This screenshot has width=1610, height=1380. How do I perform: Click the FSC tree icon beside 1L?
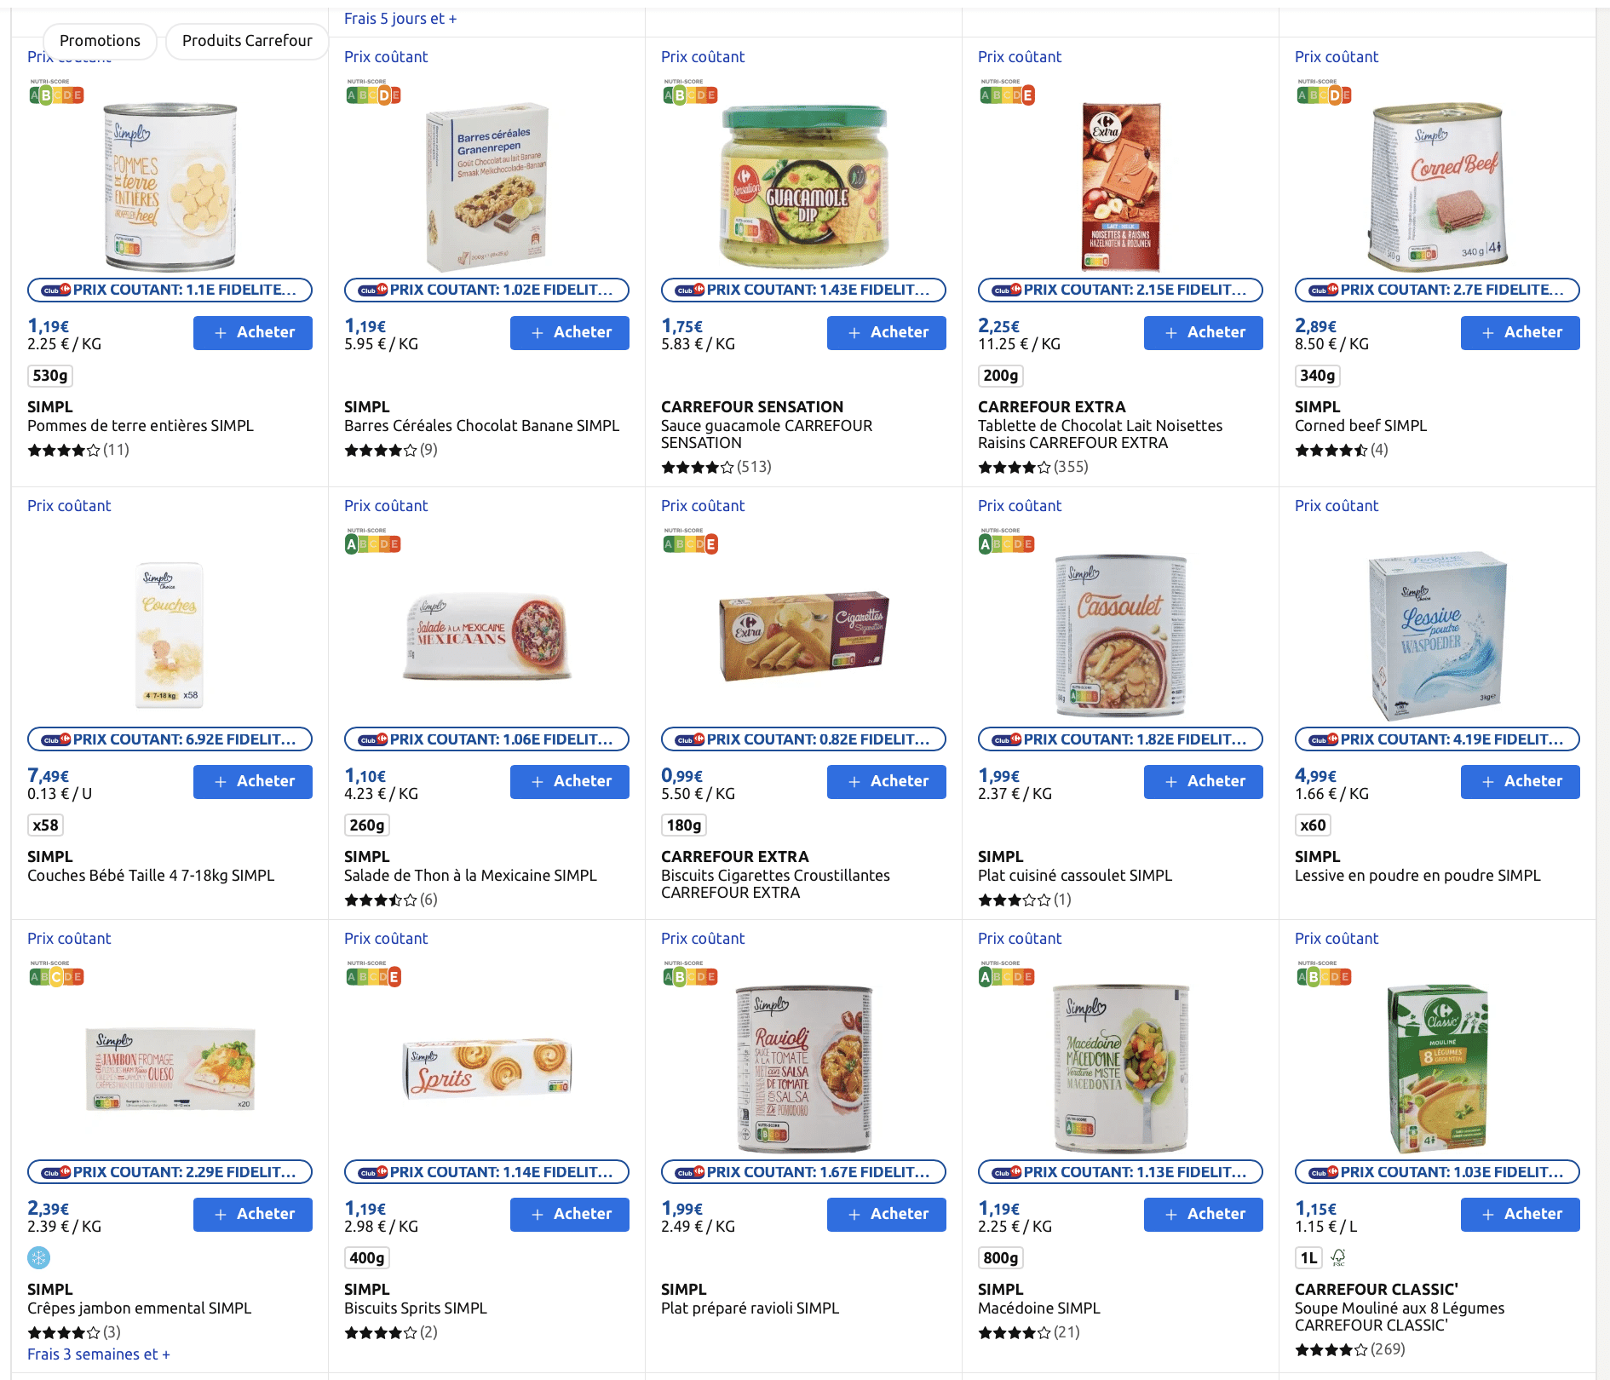tap(1338, 1257)
